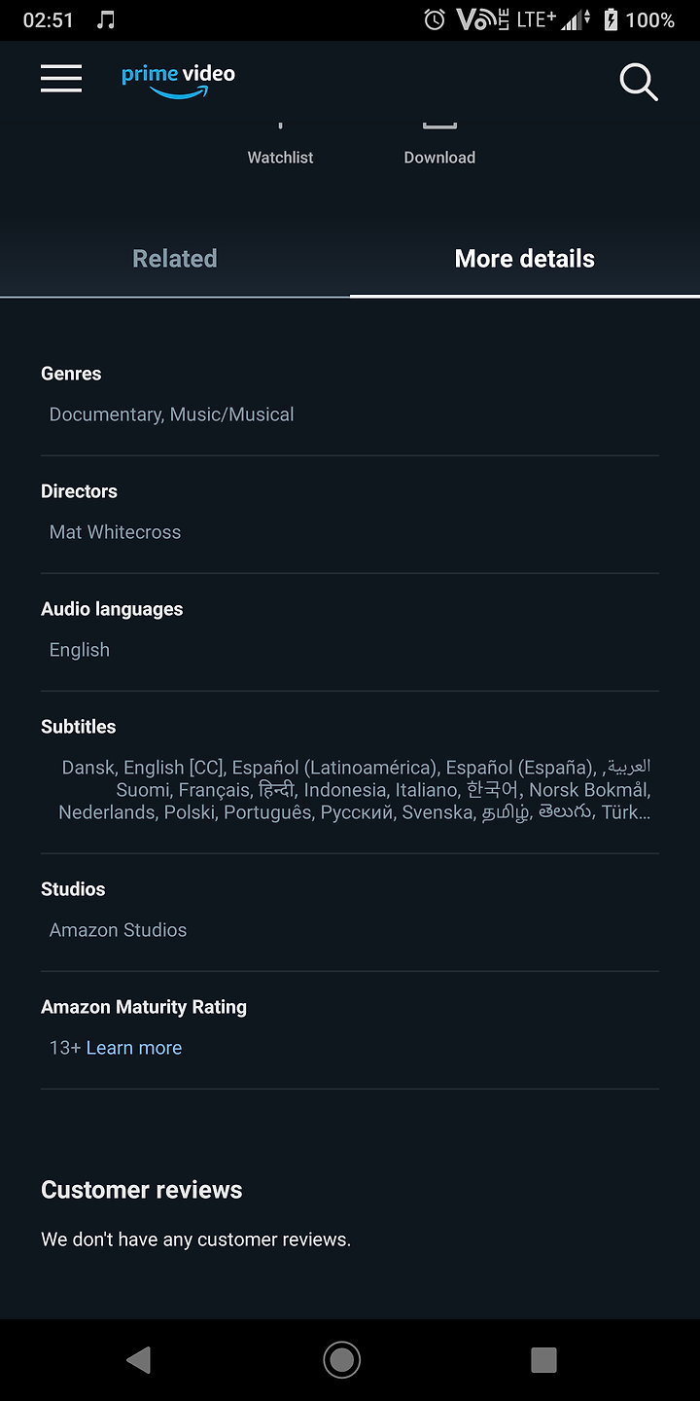Tap the Customer reviews heading
The width and height of the screenshot is (700, 1401).
point(142,1190)
